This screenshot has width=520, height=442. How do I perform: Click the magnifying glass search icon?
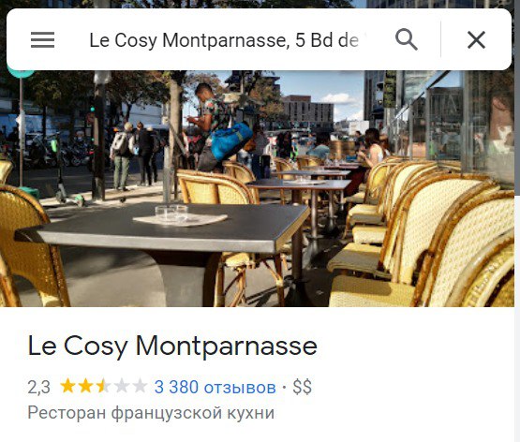click(407, 39)
